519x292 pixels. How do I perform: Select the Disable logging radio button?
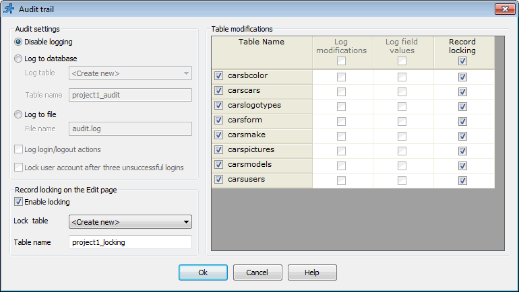pos(18,42)
